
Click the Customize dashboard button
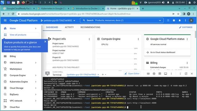pyautogui.click(x=186, y=27)
